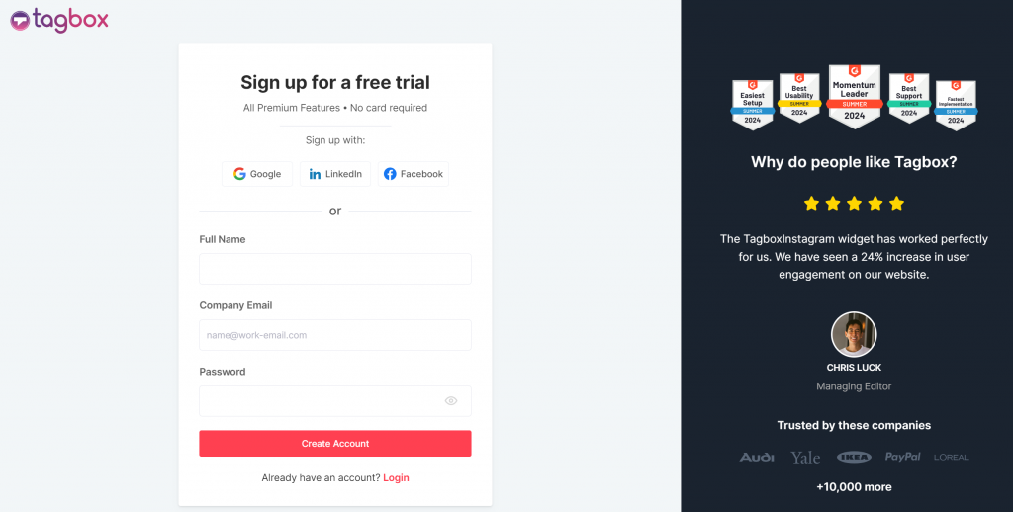The image size is (1013, 512).
Task: Sign up with LinkedIn
Action: [x=335, y=174]
